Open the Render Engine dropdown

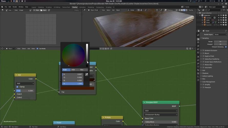[x=221, y=35]
